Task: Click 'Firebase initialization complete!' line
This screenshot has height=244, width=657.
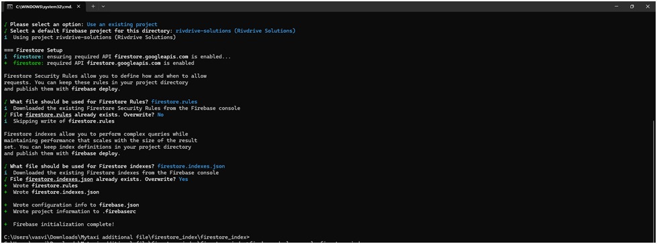Action: [x=64, y=225]
